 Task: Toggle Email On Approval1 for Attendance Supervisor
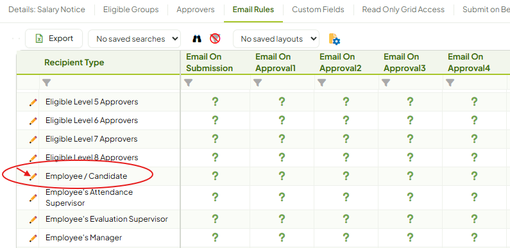(x=282, y=197)
